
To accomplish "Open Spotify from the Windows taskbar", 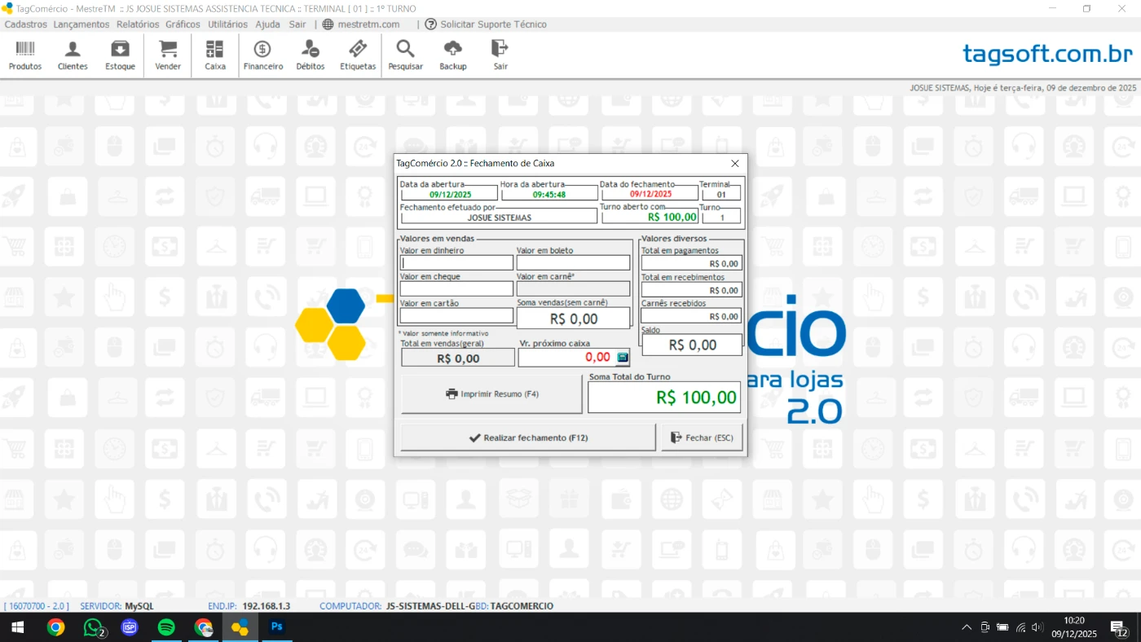I will coord(166,627).
